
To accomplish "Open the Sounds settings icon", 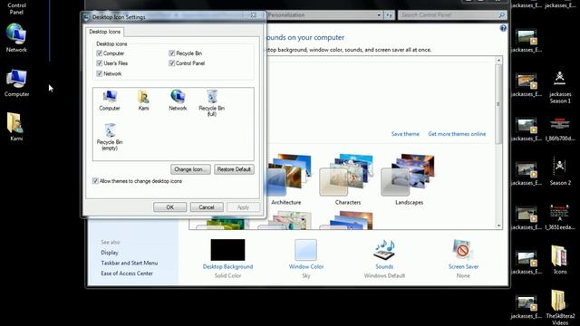I will pos(384,250).
